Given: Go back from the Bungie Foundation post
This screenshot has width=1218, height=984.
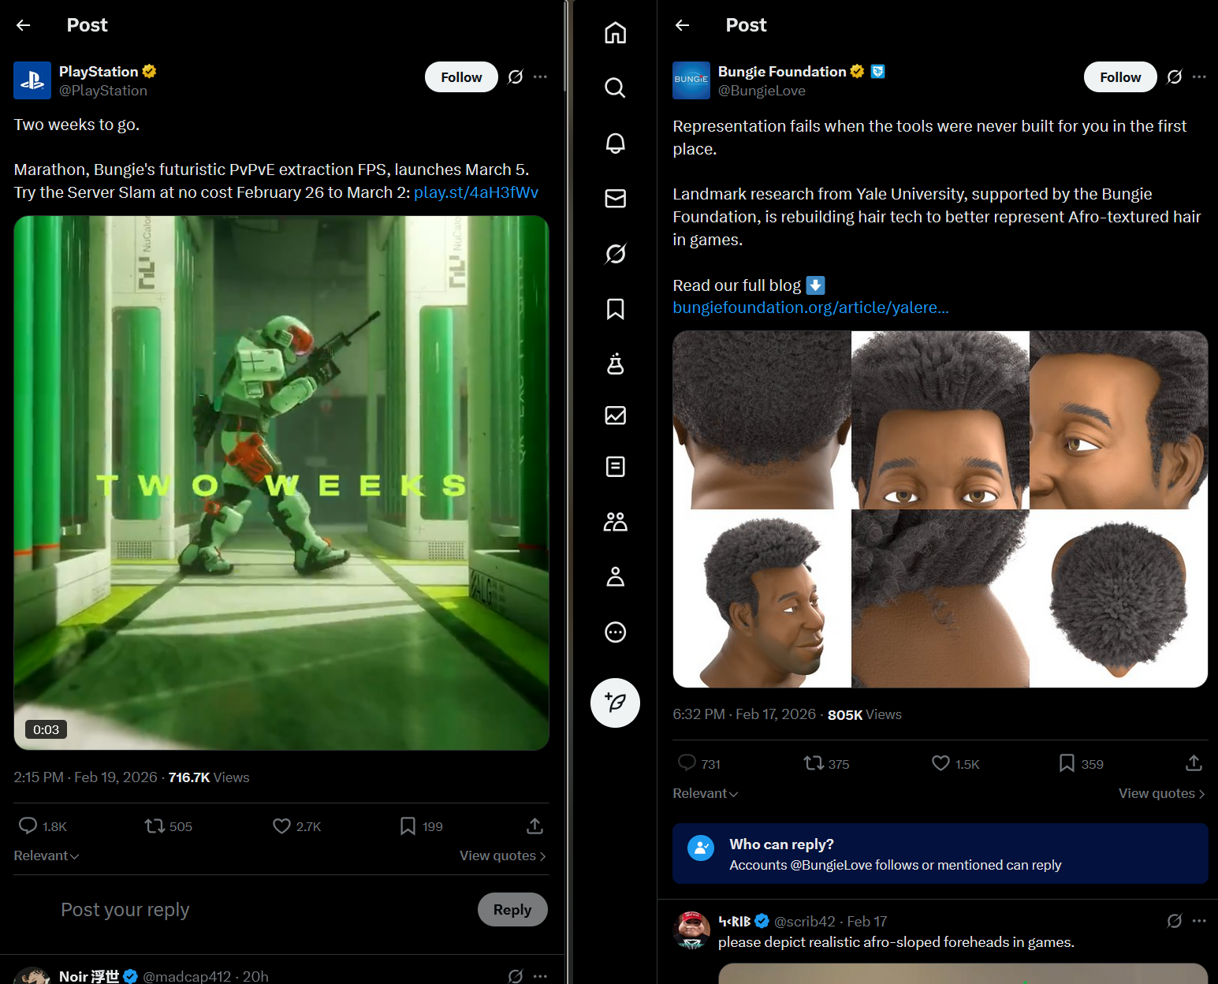Looking at the screenshot, I should (x=683, y=25).
